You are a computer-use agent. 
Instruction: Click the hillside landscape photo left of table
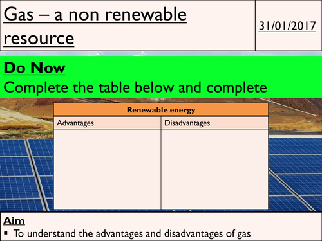[27, 119]
